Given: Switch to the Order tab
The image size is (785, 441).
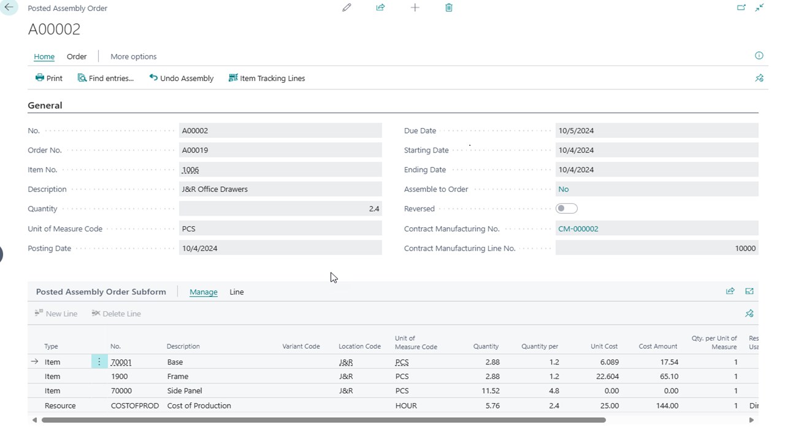Looking at the screenshot, I should click(77, 56).
